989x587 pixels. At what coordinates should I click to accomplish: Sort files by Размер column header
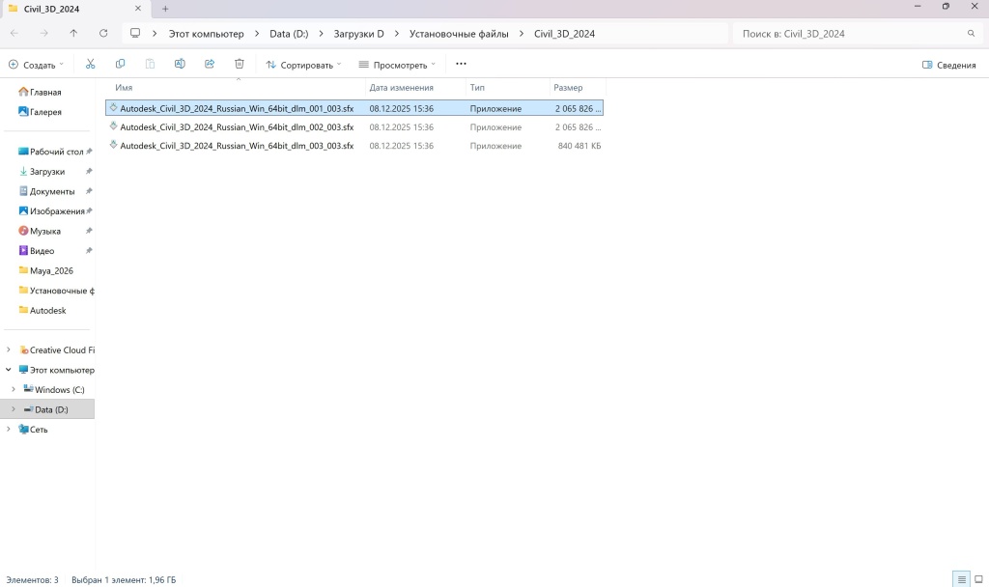pos(568,88)
